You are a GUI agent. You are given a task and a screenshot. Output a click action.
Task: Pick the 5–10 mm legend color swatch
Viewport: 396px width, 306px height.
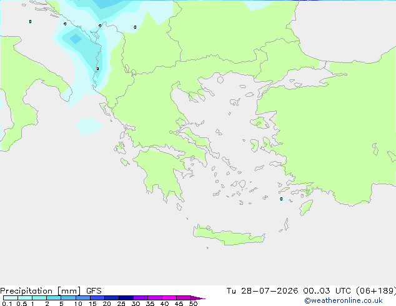pos(69,298)
